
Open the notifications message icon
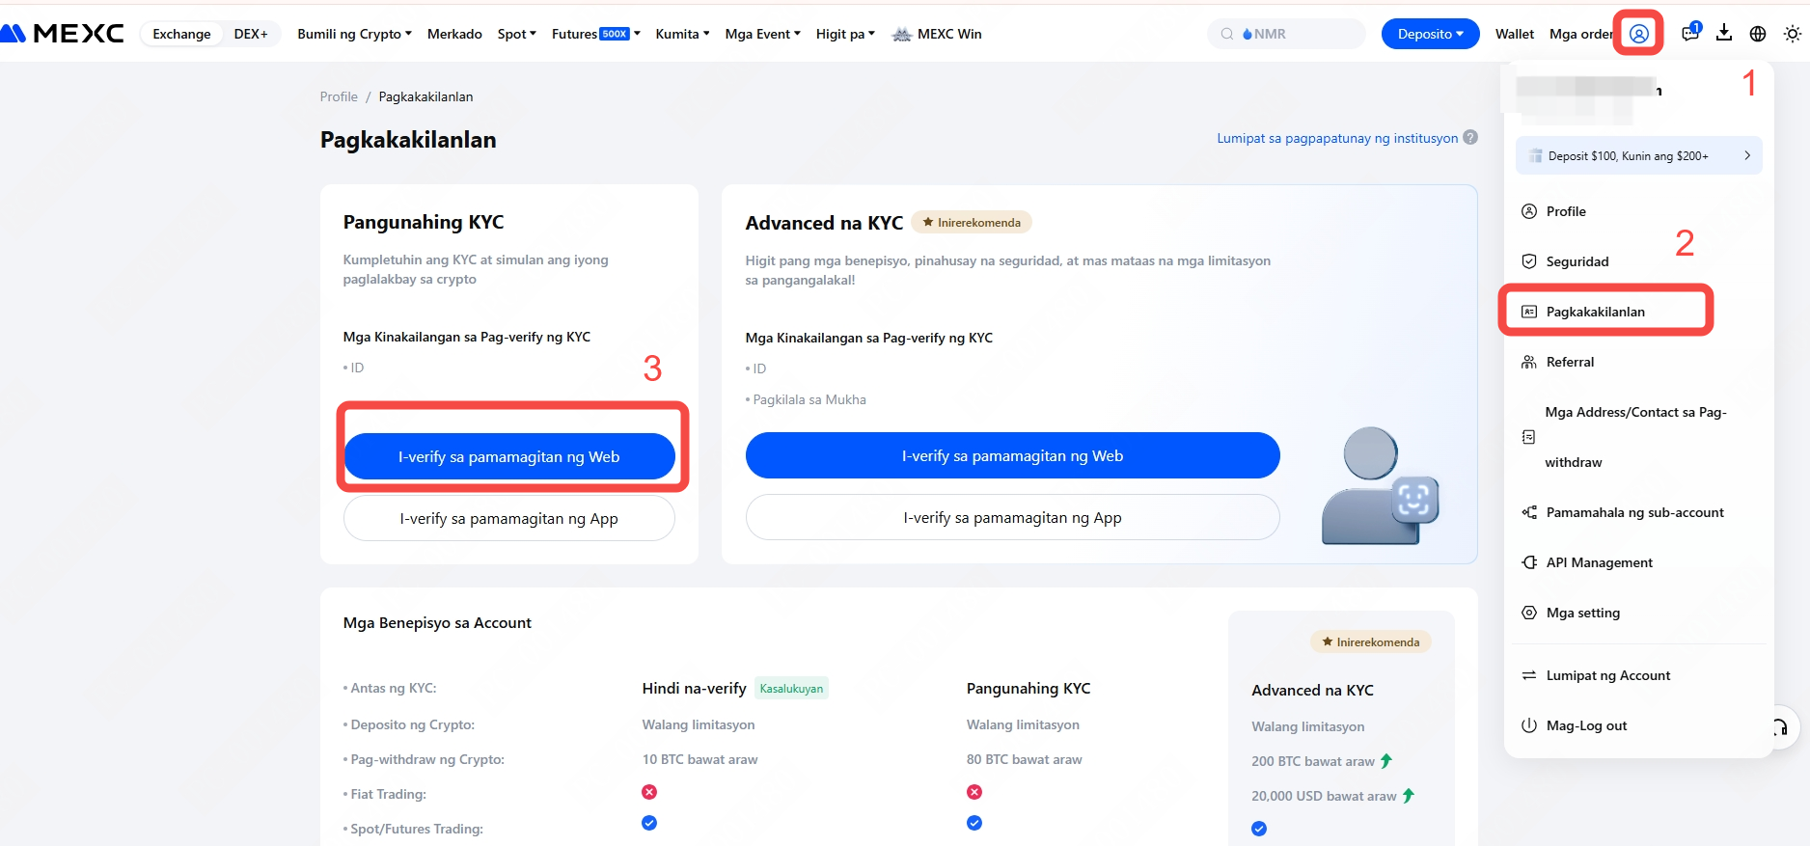[x=1689, y=34]
